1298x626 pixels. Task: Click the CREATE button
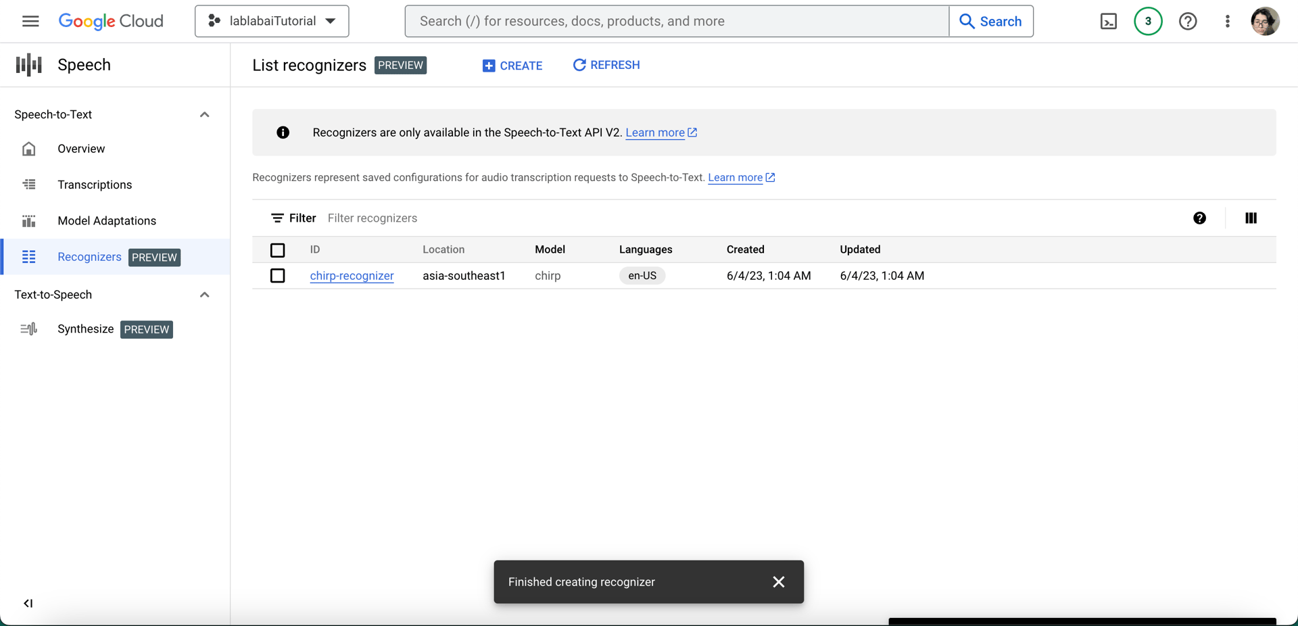coord(512,66)
